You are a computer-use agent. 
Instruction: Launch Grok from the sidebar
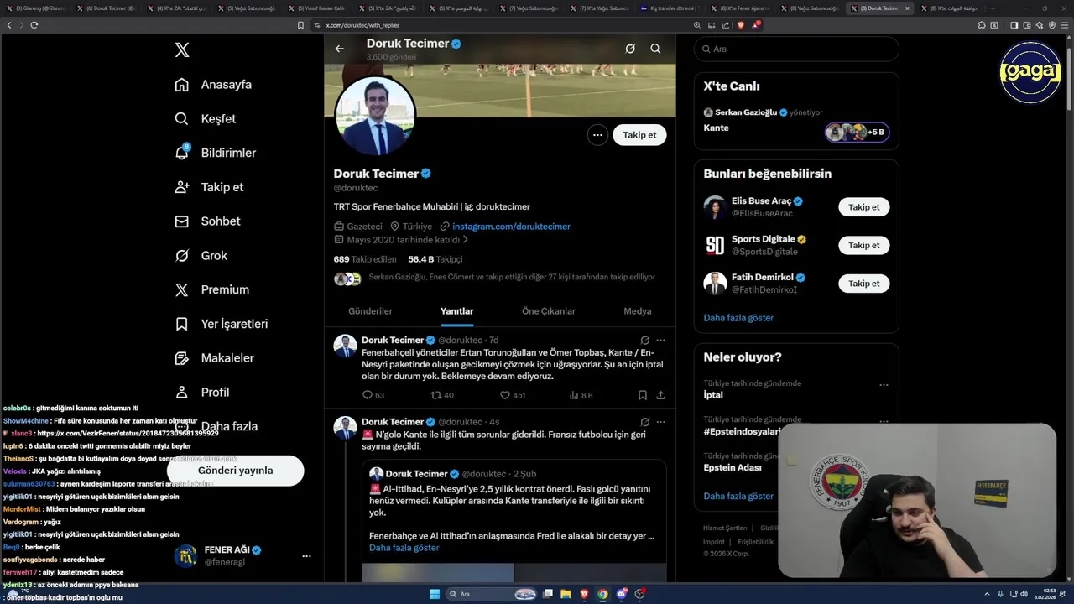pos(201,256)
